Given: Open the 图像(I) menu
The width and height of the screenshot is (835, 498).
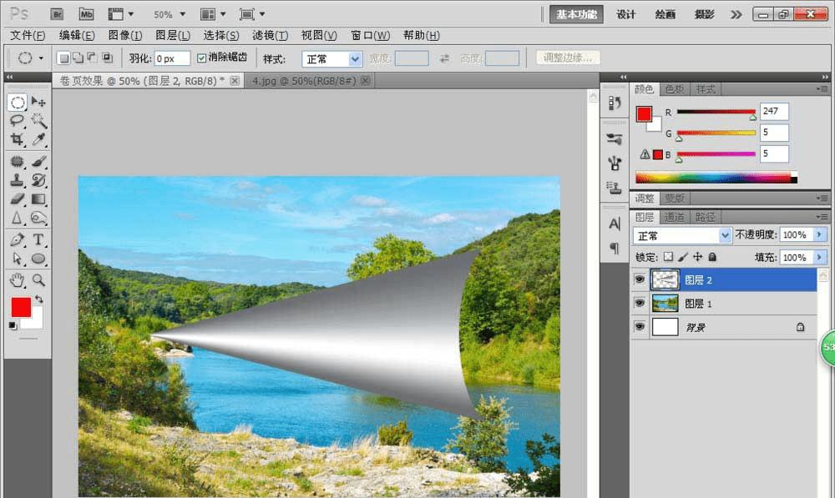Looking at the screenshot, I should [x=125, y=36].
